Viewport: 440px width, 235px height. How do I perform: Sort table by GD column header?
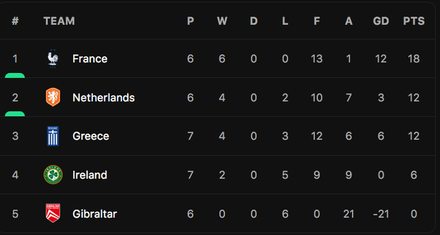pos(381,21)
